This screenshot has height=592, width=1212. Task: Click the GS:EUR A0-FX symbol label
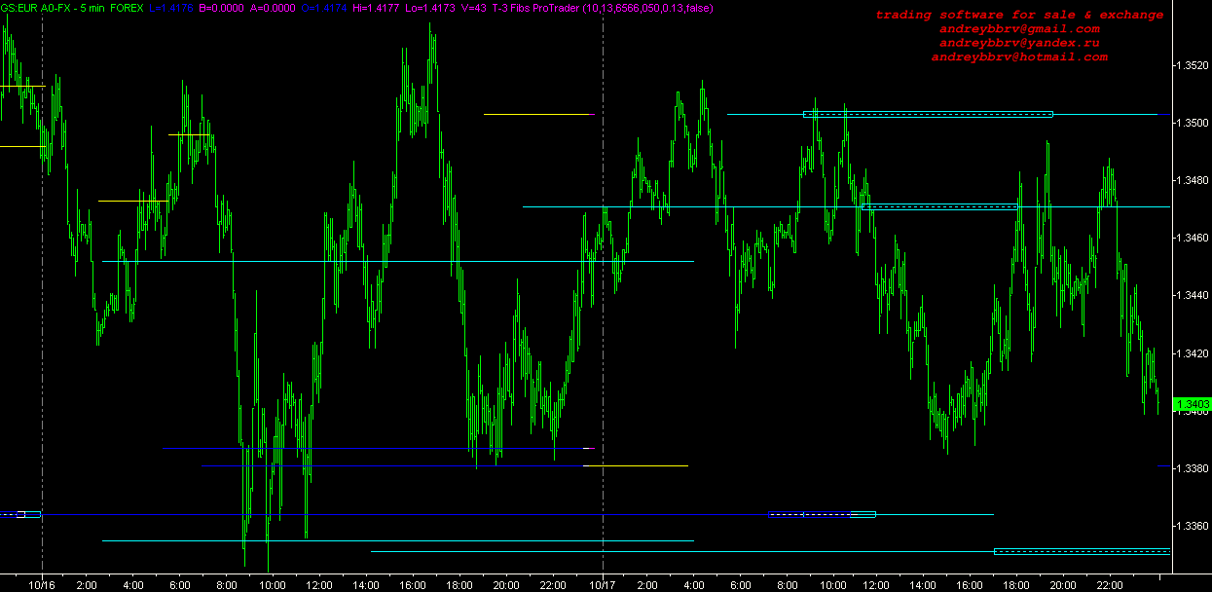(33, 8)
